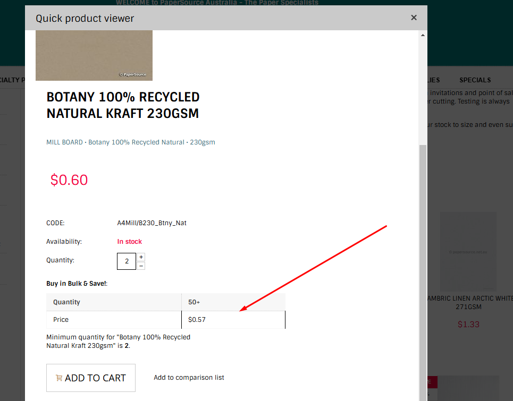Increase quantity with the plus stepper
The height and width of the screenshot is (401, 513).
(x=141, y=257)
